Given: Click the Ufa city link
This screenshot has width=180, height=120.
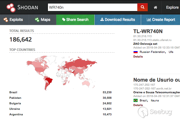Looking at the screenshot, I should (171, 52).
